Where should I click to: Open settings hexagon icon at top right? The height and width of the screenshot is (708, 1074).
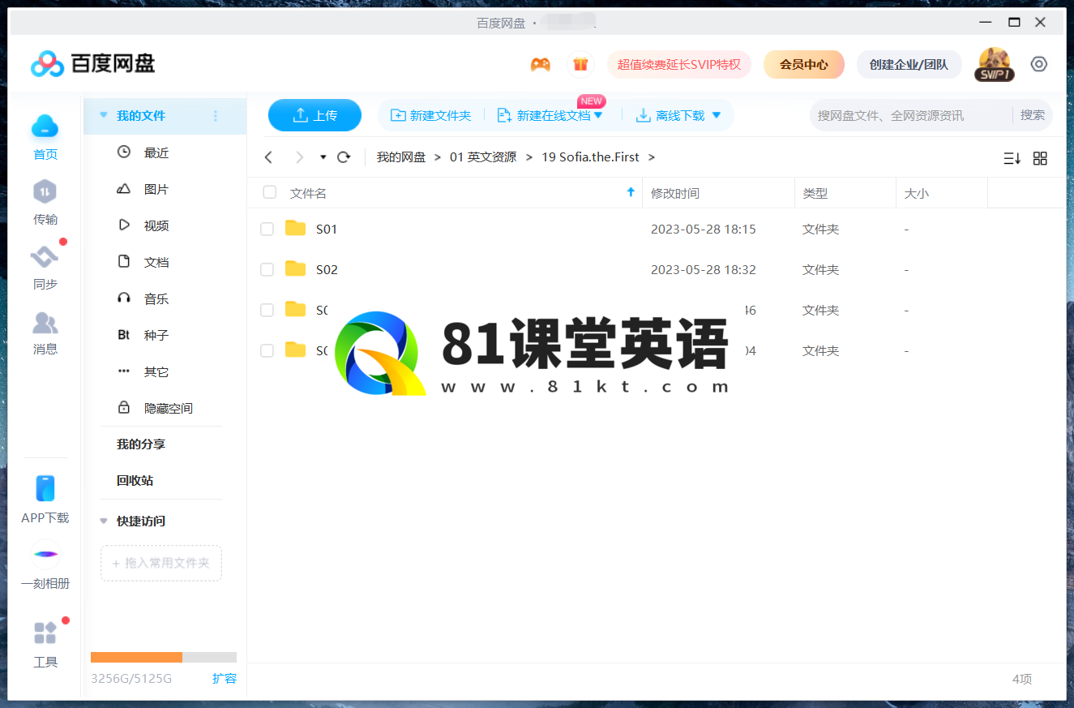(1039, 64)
